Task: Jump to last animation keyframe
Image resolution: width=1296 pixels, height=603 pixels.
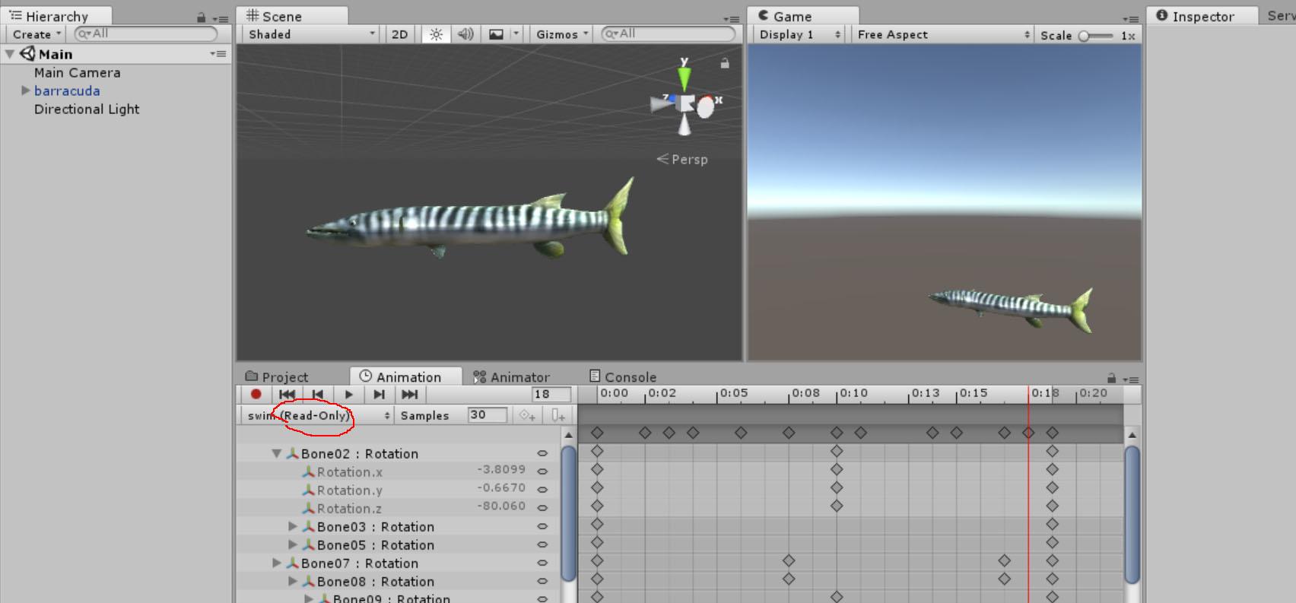Action: 410,394
